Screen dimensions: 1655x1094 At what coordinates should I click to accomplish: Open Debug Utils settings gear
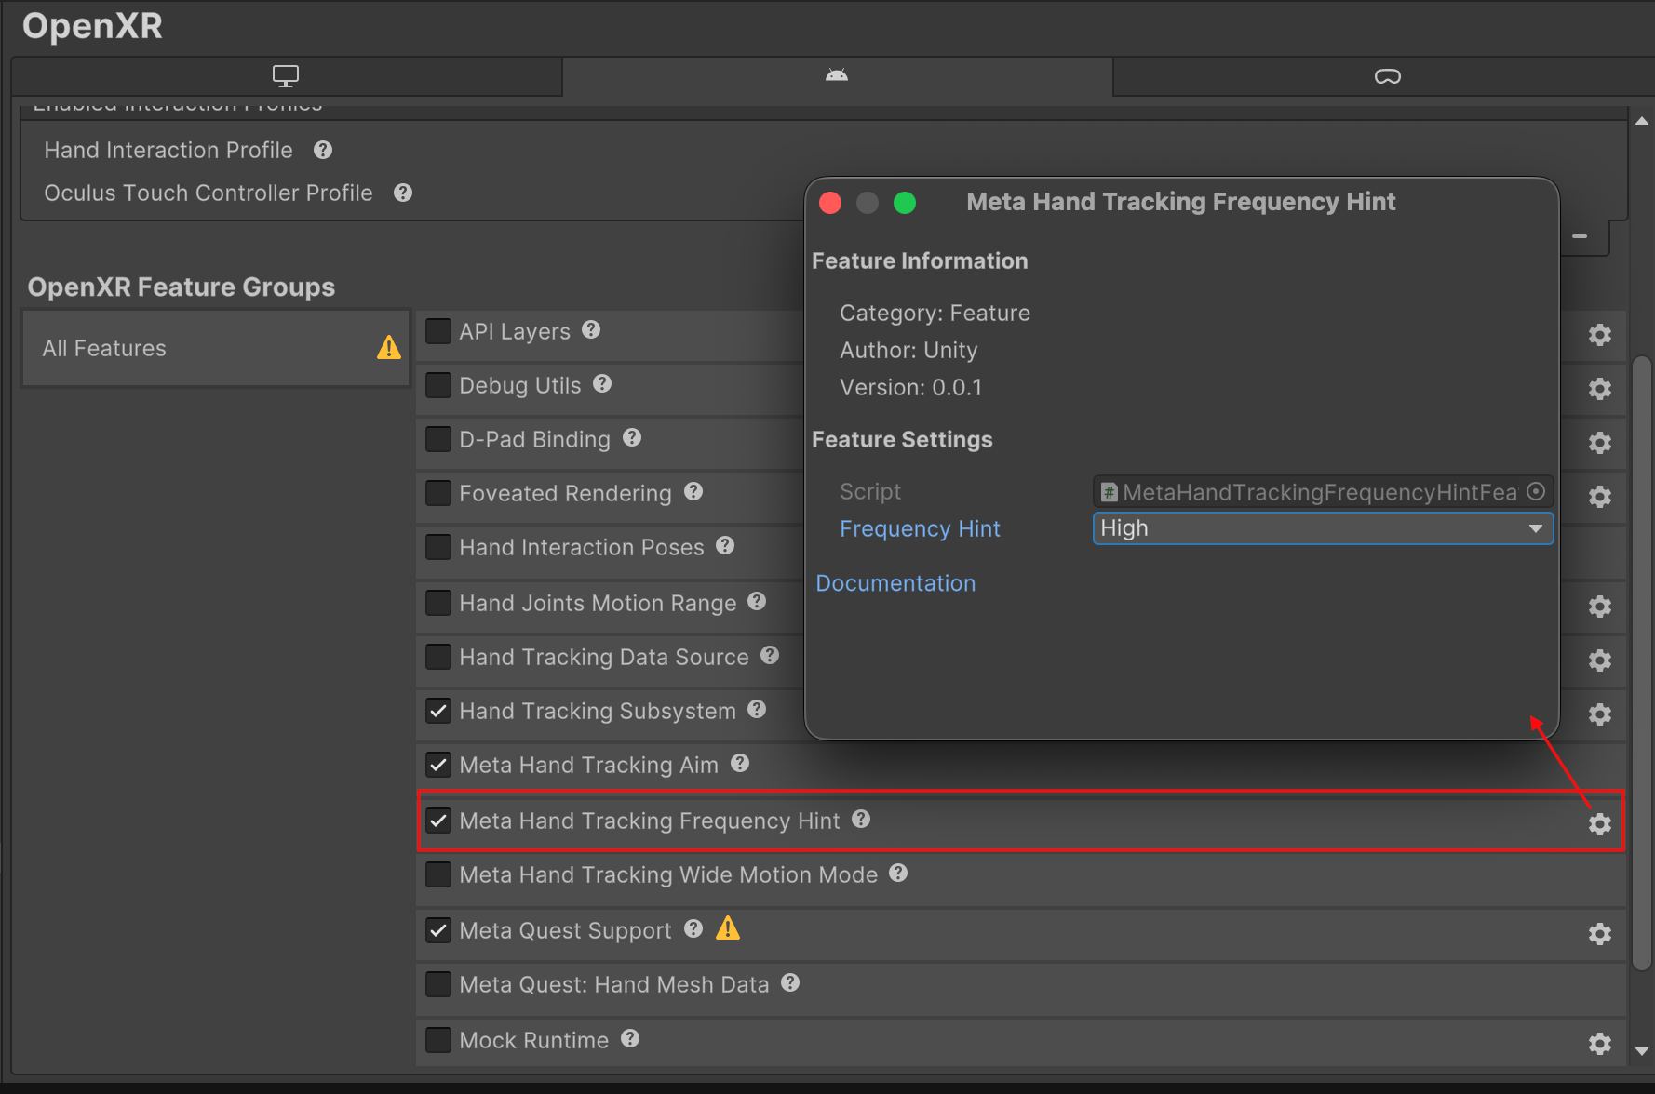click(x=1600, y=389)
